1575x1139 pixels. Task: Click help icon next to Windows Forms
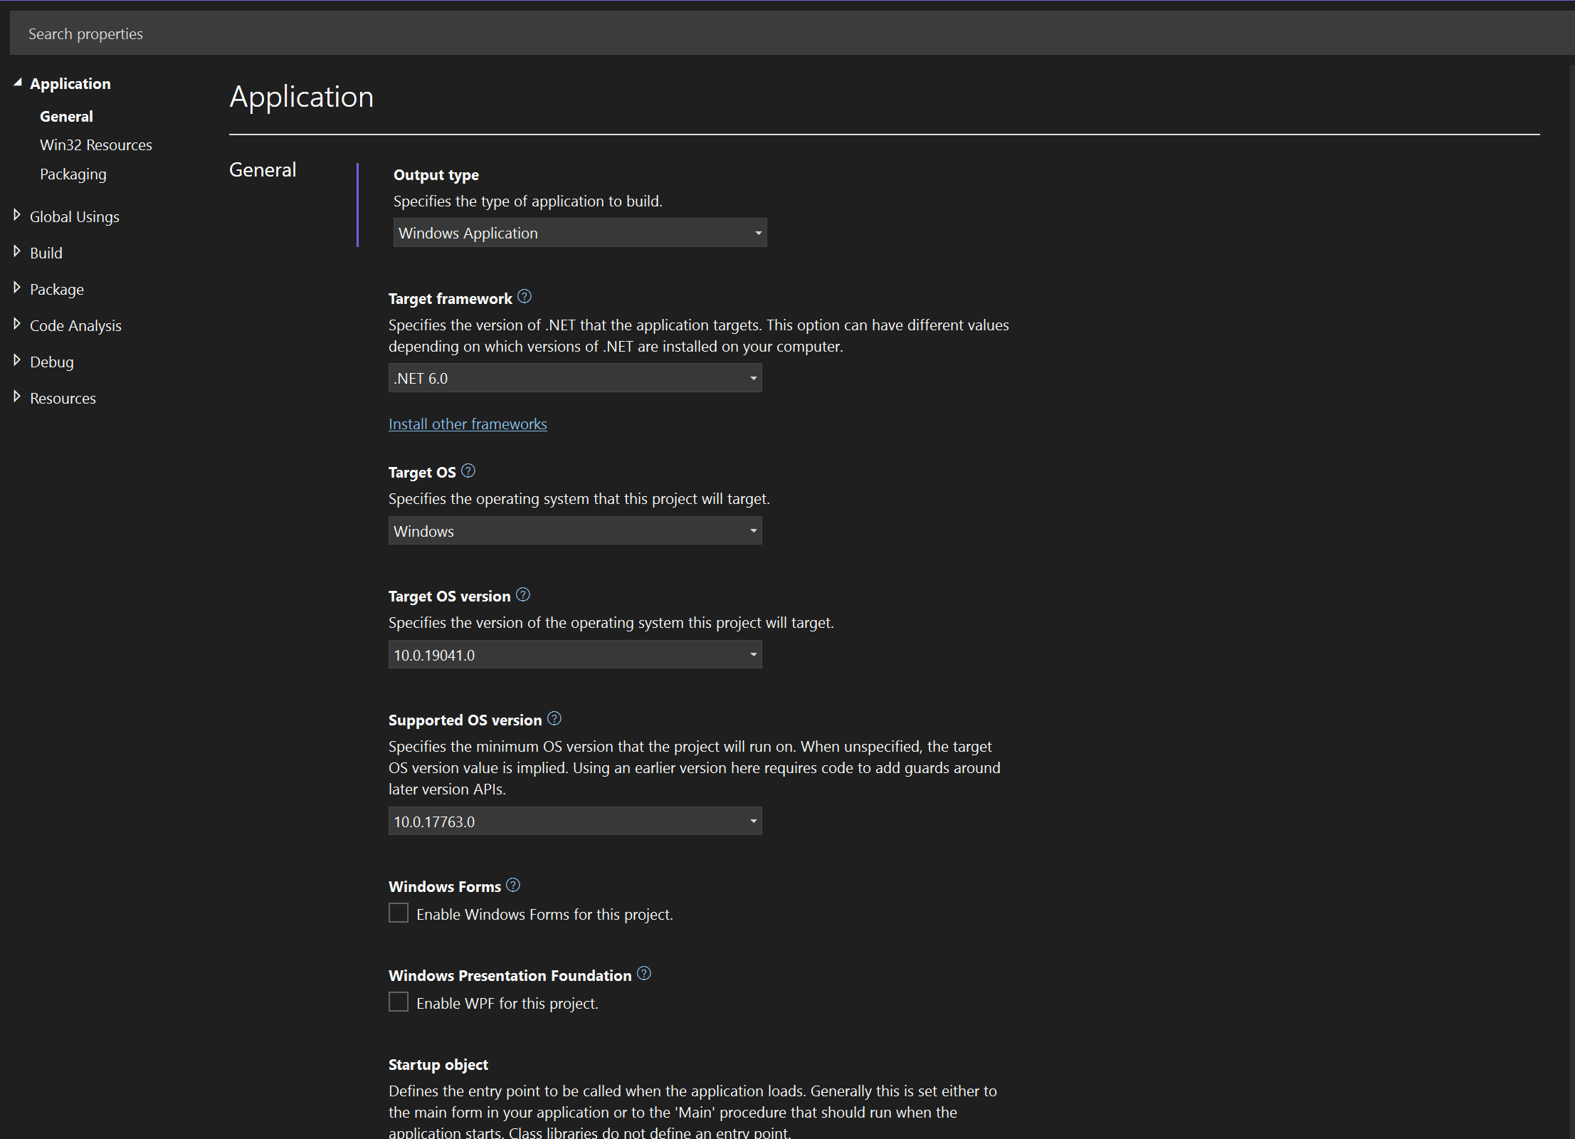tap(513, 885)
